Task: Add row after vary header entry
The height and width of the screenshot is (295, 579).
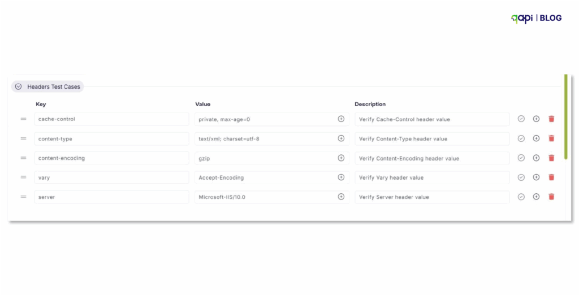Action: click(536, 177)
